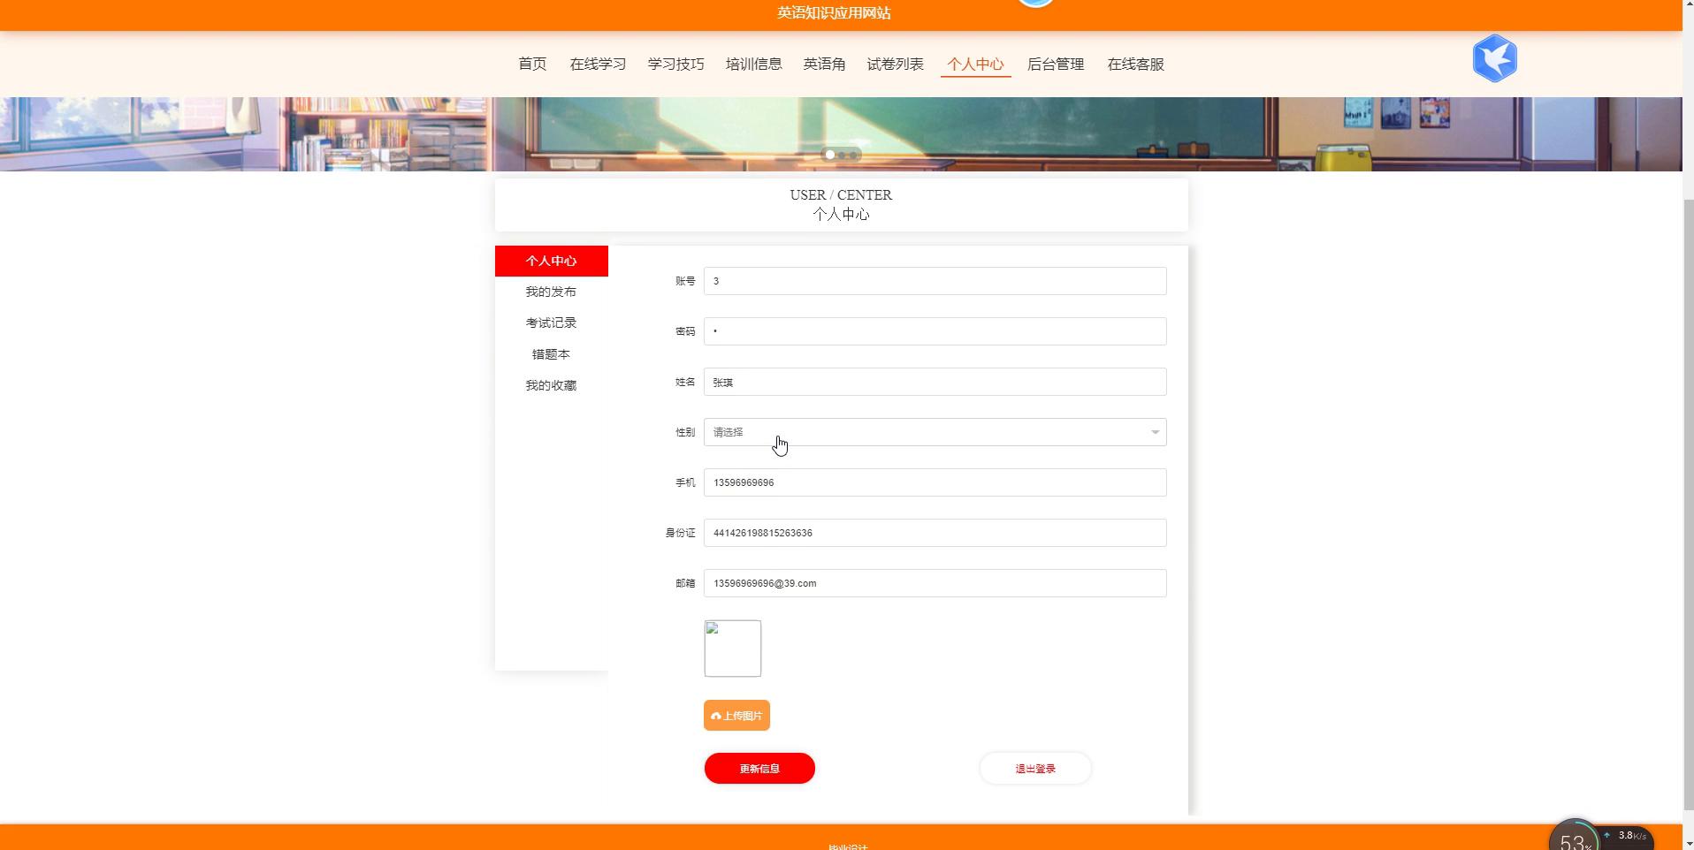Select 试卷列表 from the top menu
The width and height of the screenshot is (1694, 850).
point(895,65)
